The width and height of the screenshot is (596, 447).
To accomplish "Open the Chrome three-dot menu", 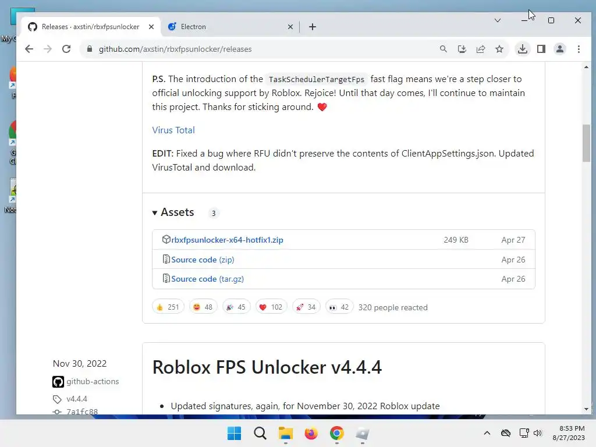I will pyautogui.click(x=579, y=49).
